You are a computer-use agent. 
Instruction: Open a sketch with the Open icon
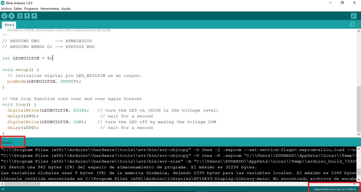(x=27, y=16)
